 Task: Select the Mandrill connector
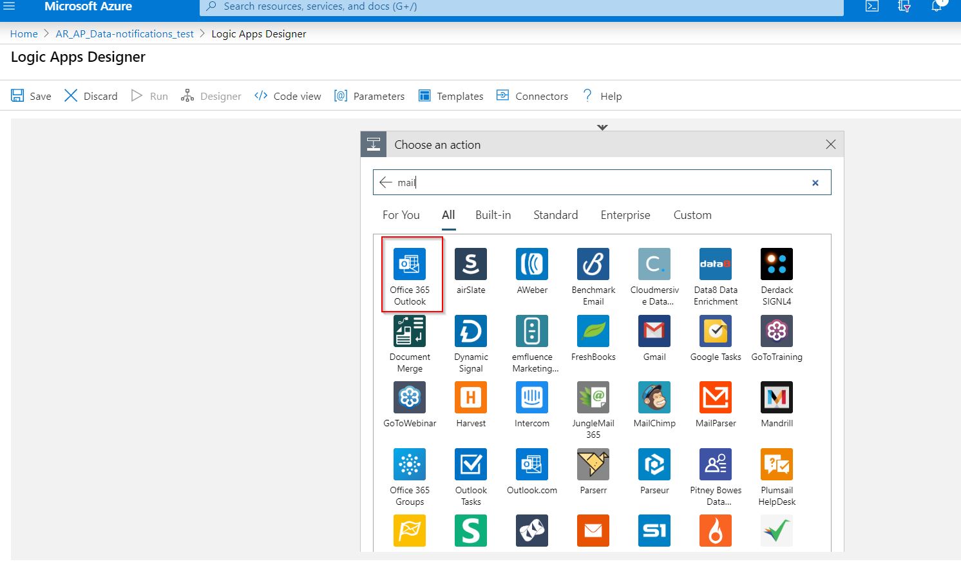coord(777,404)
